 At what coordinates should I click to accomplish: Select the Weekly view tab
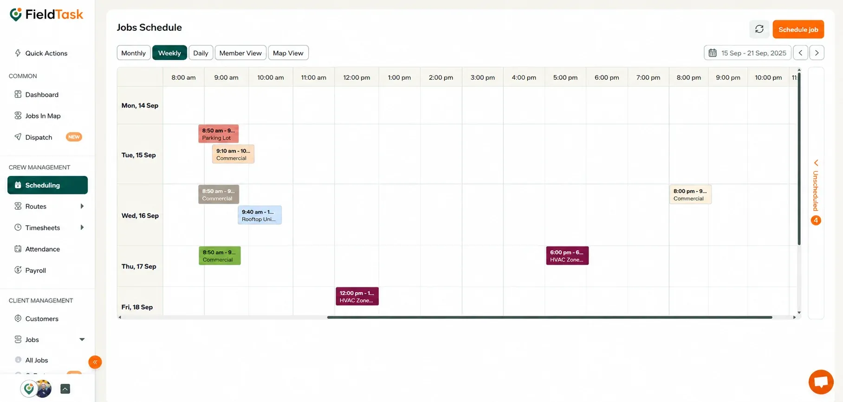click(169, 53)
